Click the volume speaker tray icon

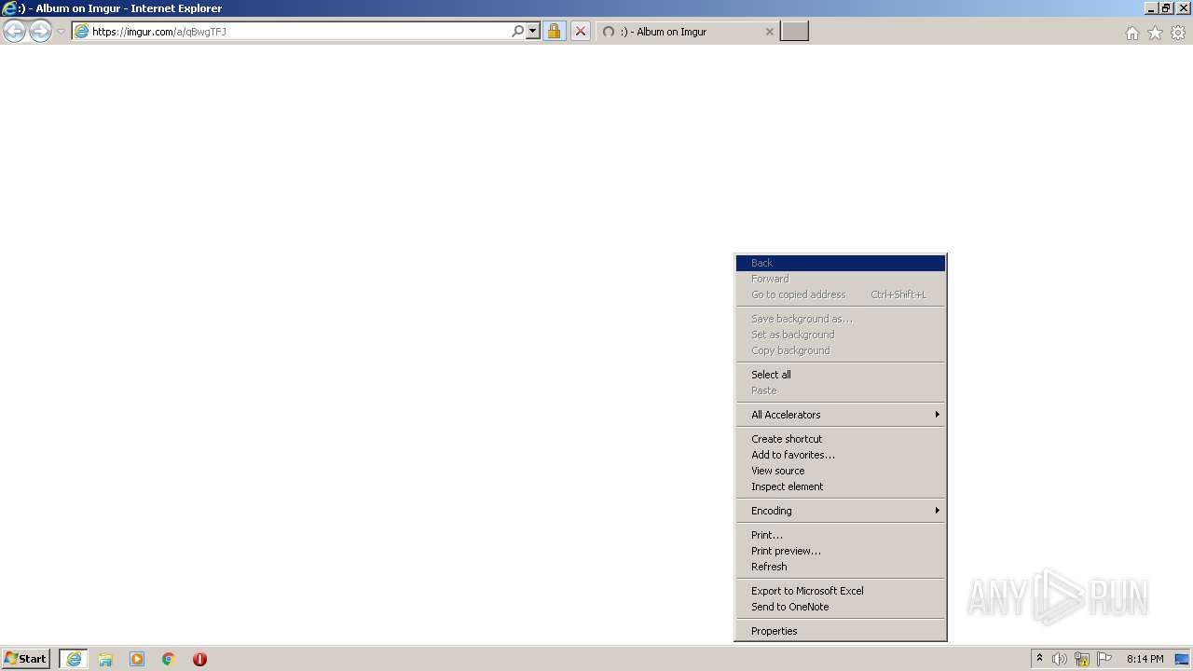pyautogui.click(x=1060, y=659)
